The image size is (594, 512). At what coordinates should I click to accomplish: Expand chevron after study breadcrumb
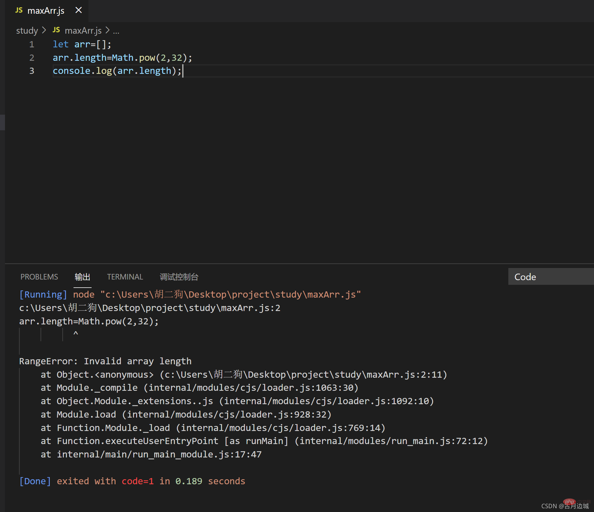[x=44, y=30]
